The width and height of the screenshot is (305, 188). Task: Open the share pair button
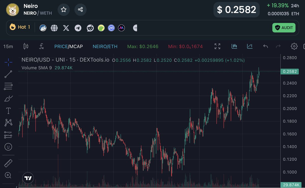coord(80,10)
